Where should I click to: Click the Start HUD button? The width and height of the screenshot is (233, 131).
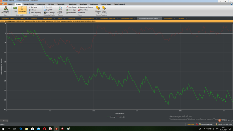click(48, 7)
